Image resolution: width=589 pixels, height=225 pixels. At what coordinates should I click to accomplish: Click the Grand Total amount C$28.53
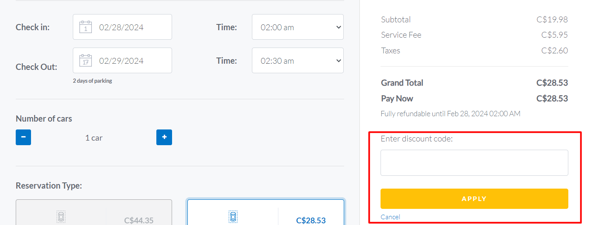click(552, 83)
